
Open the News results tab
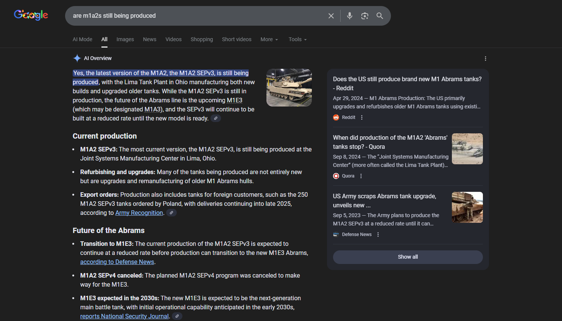point(149,39)
